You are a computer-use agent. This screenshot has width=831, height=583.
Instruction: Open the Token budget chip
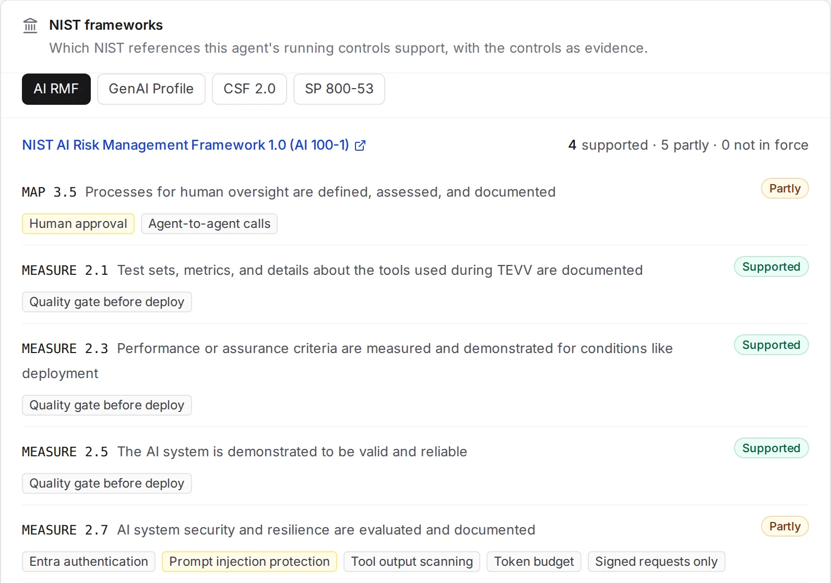pos(534,562)
